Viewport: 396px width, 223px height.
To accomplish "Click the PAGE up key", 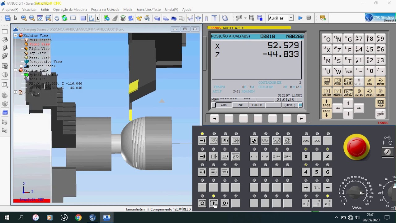I will (327, 103).
